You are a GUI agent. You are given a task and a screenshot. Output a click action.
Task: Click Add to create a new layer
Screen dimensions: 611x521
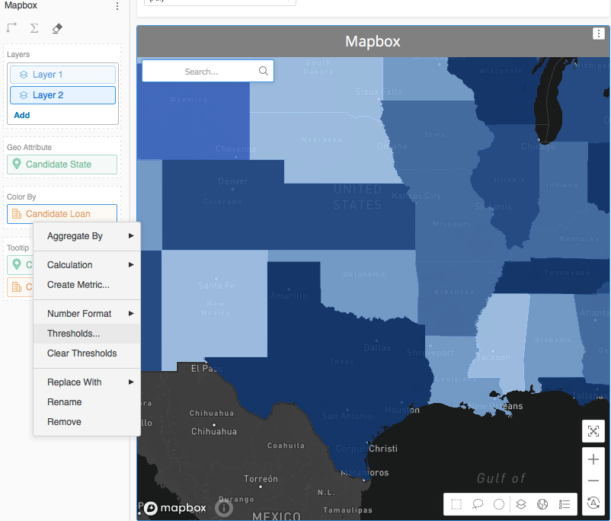[21, 114]
